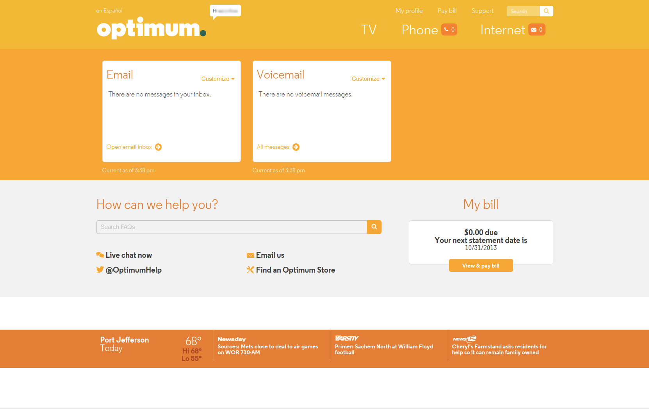Click the arrow icon beside Open email inbox
The height and width of the screenshot is (414, 649).
pyautogui.click(x=158, y=147)
